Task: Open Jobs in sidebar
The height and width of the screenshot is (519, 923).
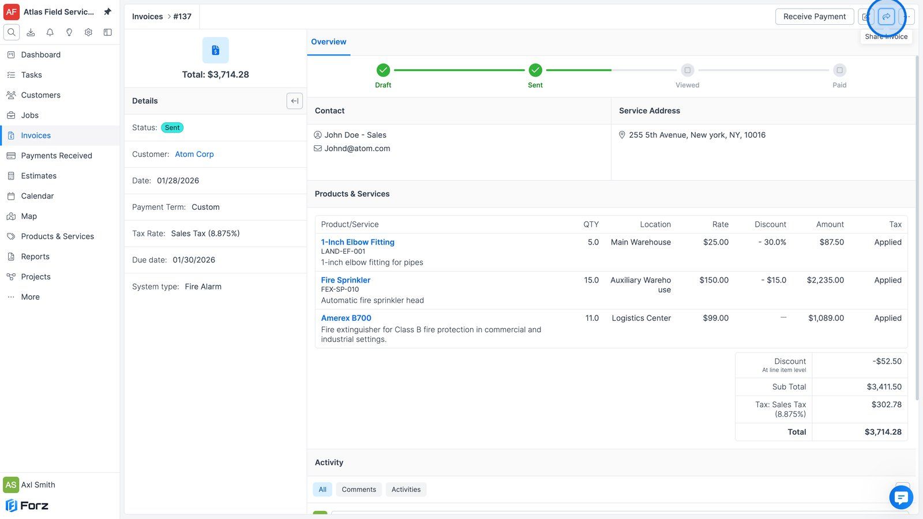Action: 60,115
